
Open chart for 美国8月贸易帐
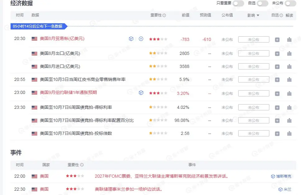point(289,39)
